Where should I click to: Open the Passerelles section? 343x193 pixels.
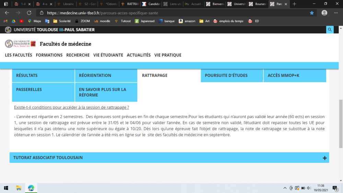tap(29, 90)
